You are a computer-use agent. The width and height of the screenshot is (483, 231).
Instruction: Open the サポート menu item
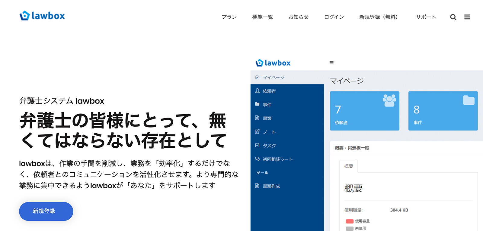[426, 17]
